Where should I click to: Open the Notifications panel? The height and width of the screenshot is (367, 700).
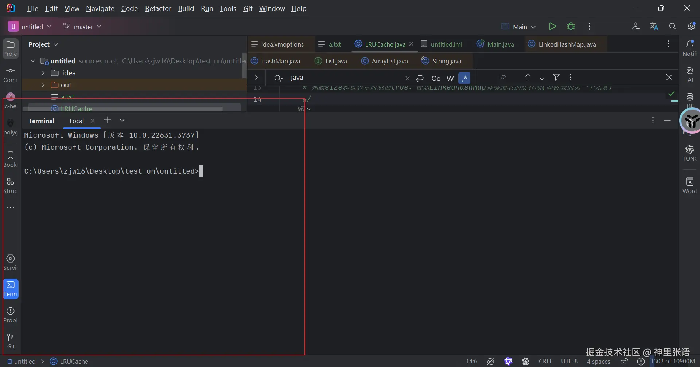click(689, 48)
